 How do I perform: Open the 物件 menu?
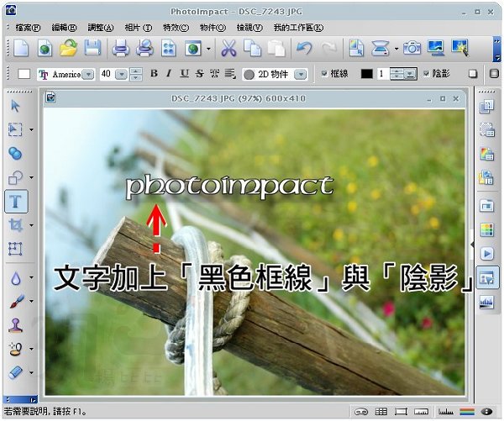(213, 28)
